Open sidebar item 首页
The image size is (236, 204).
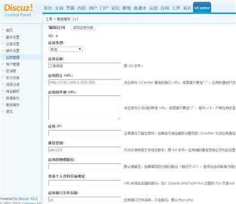pyautogui.click(x=9, y=31)
